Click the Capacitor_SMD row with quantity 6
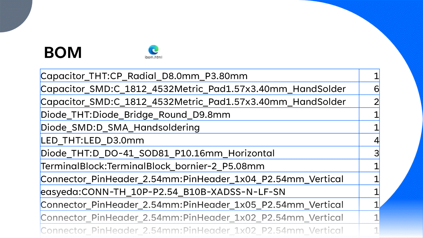Screen dimensions: 423x238 point(193,89)
